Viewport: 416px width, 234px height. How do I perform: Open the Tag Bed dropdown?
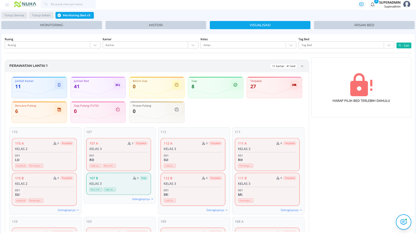click(346, 45)
